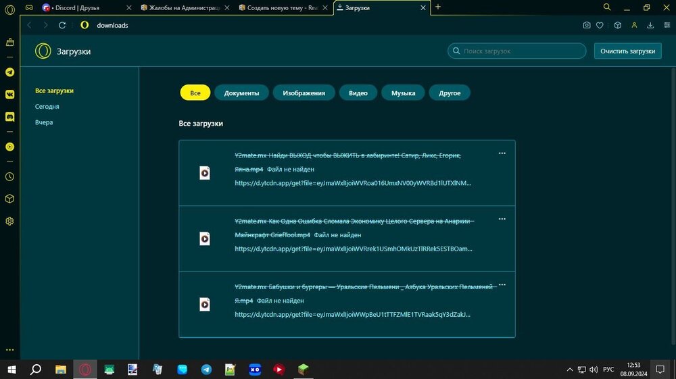The height and width of the screenshot is (379, 676).
Task: Open History from the sidebar clock icon
Action: point(9,176)
